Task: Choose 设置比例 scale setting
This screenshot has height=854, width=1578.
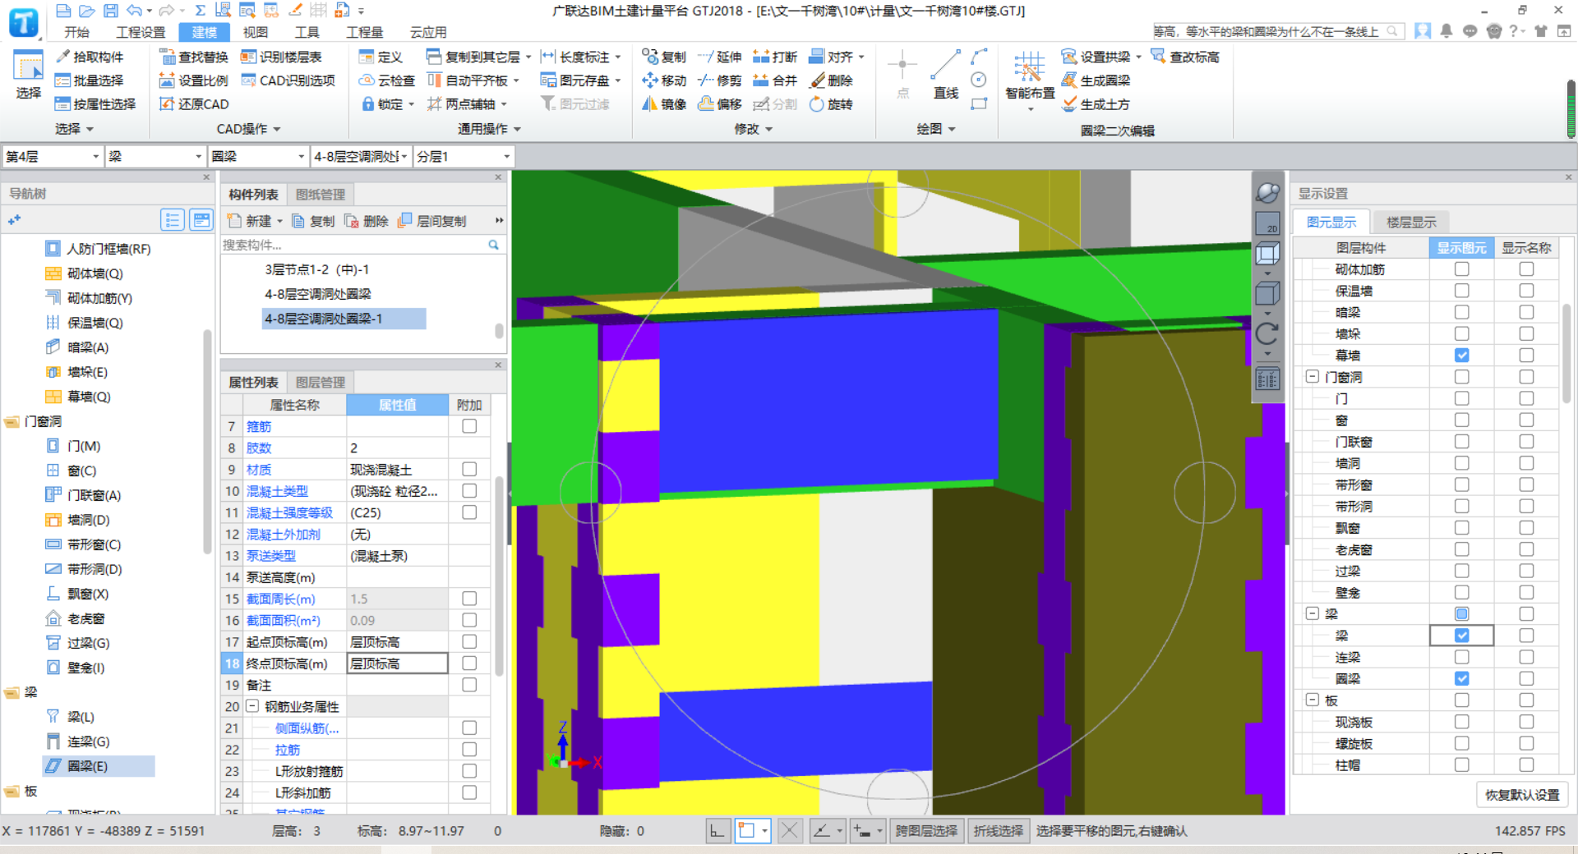Action: click(194, 80)
